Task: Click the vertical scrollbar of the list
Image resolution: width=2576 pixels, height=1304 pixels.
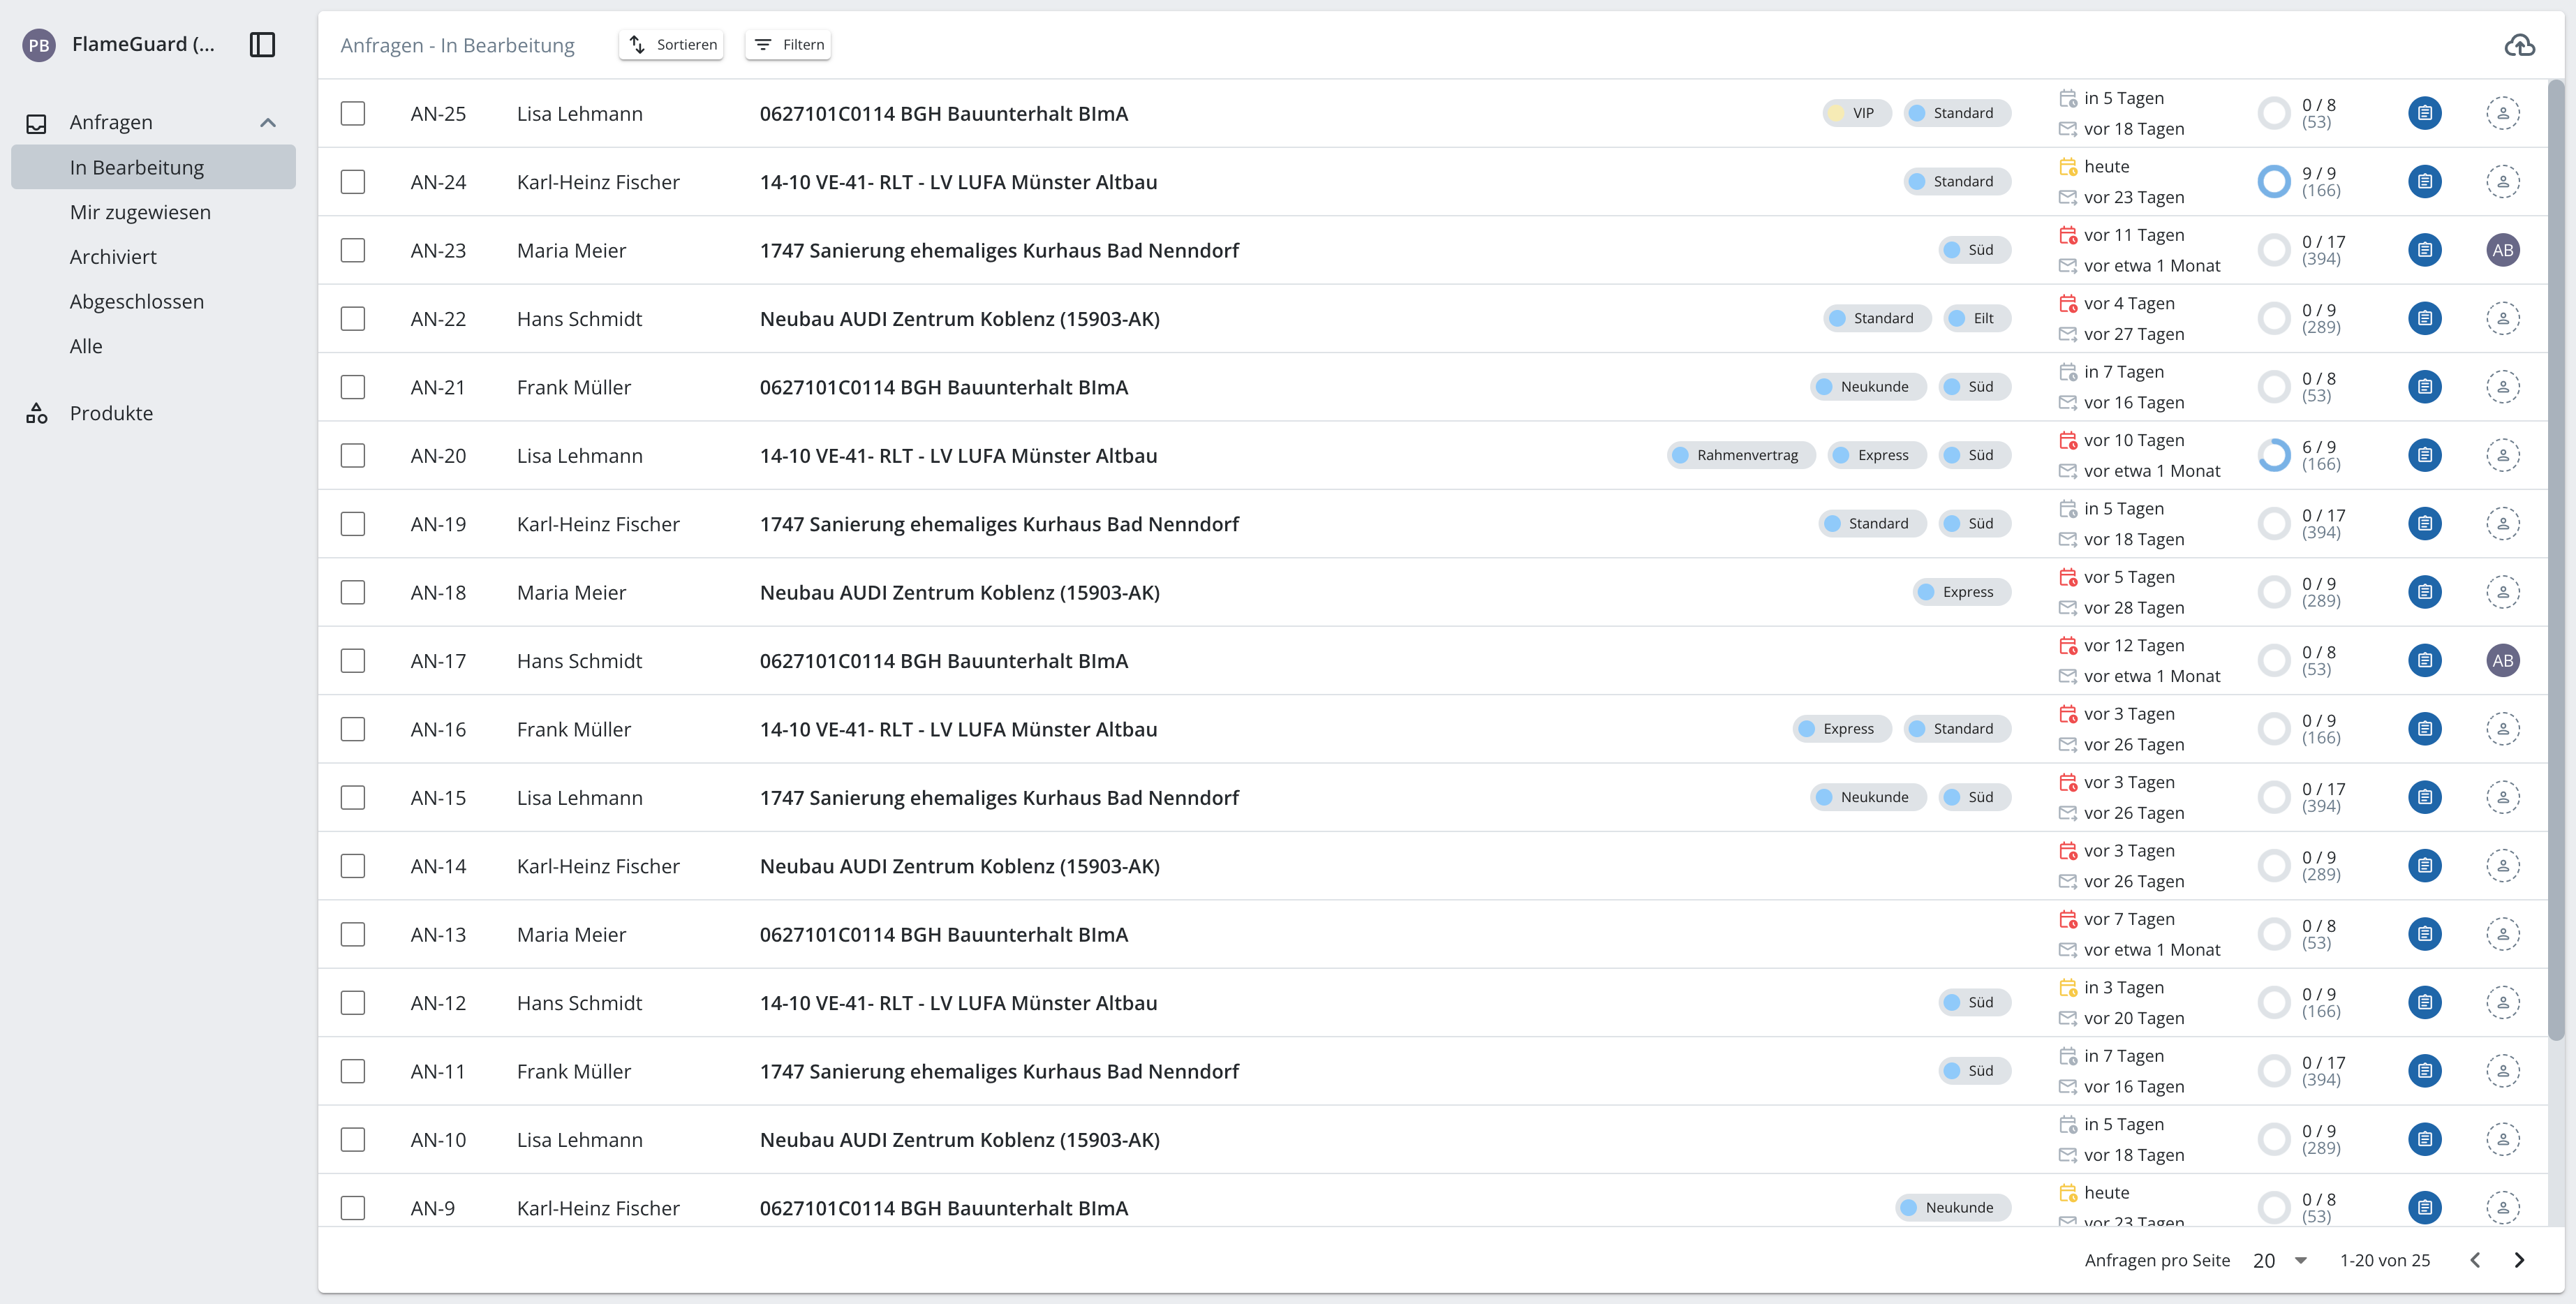Action: [x=2556, y=560]
